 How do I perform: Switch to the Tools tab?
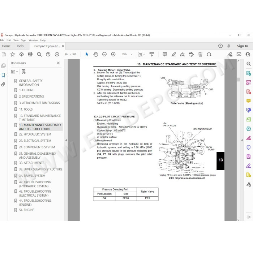coord(20,46)
